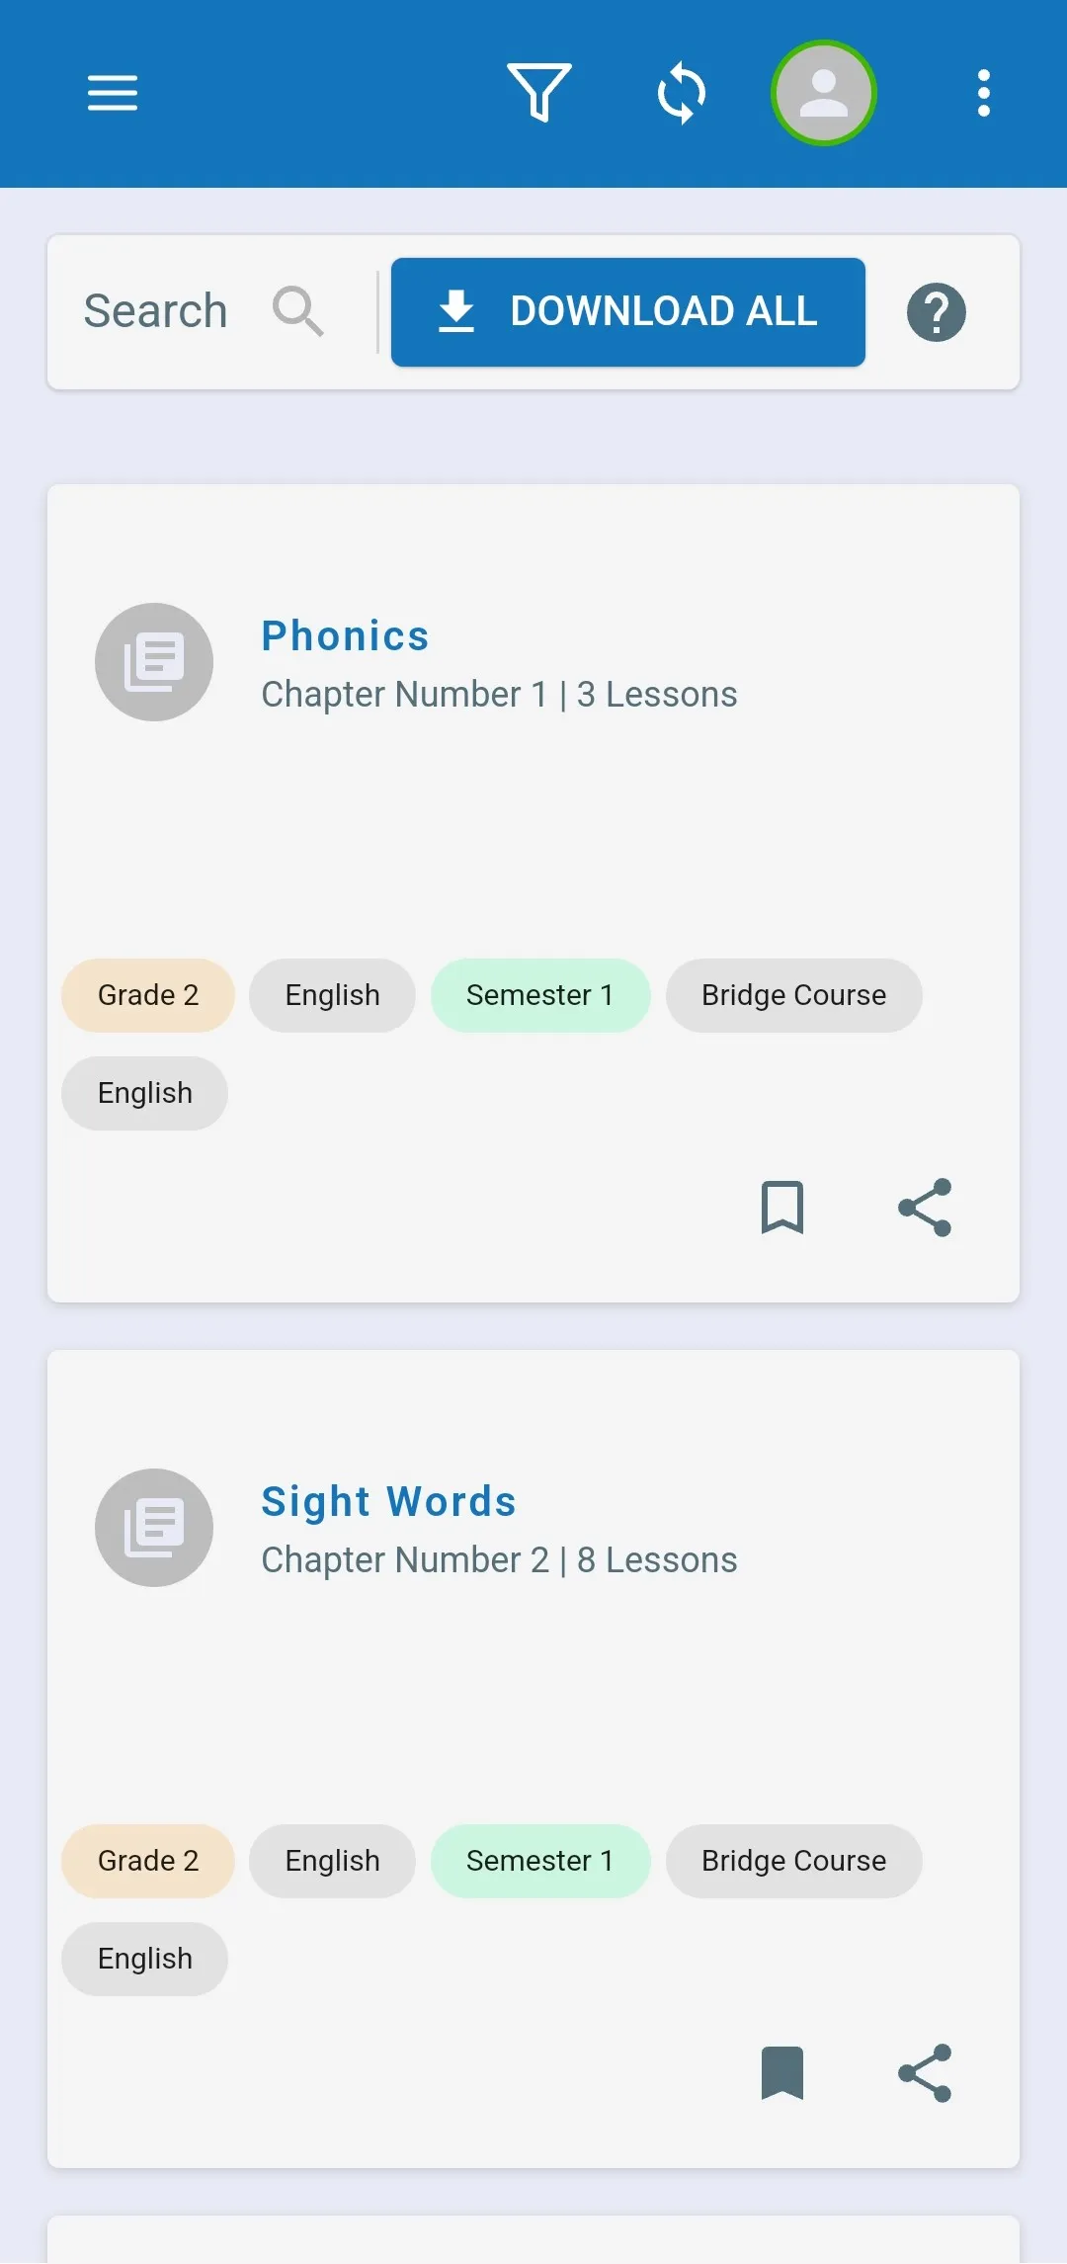This screenshot has height=2264, width=1067.
Task: Select Bridge Course tag on Sight Words card
Action: pos(794,1861)
